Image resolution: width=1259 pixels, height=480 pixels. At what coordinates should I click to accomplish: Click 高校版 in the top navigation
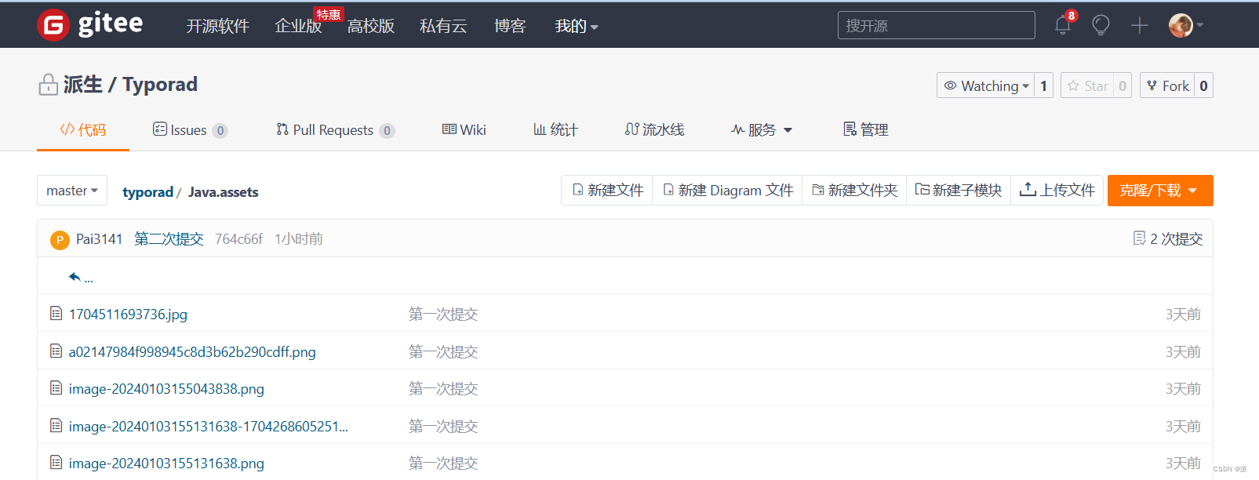coord(371,26)
